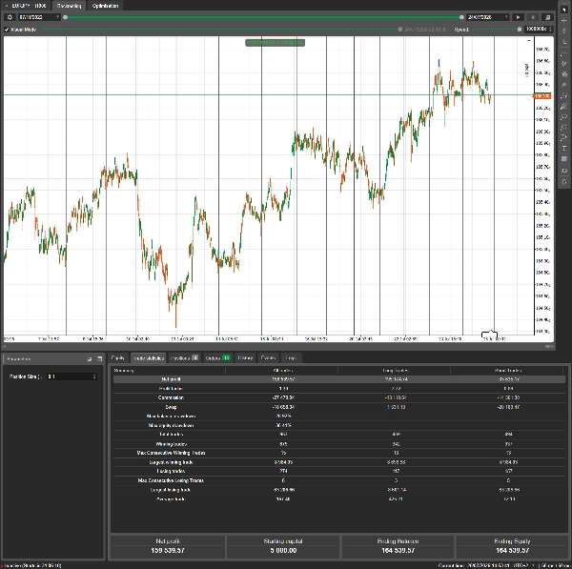This screenshot has height=569, width=572.
Task: Click the third icon in right toolbar
Action: (x=564, y=31)
